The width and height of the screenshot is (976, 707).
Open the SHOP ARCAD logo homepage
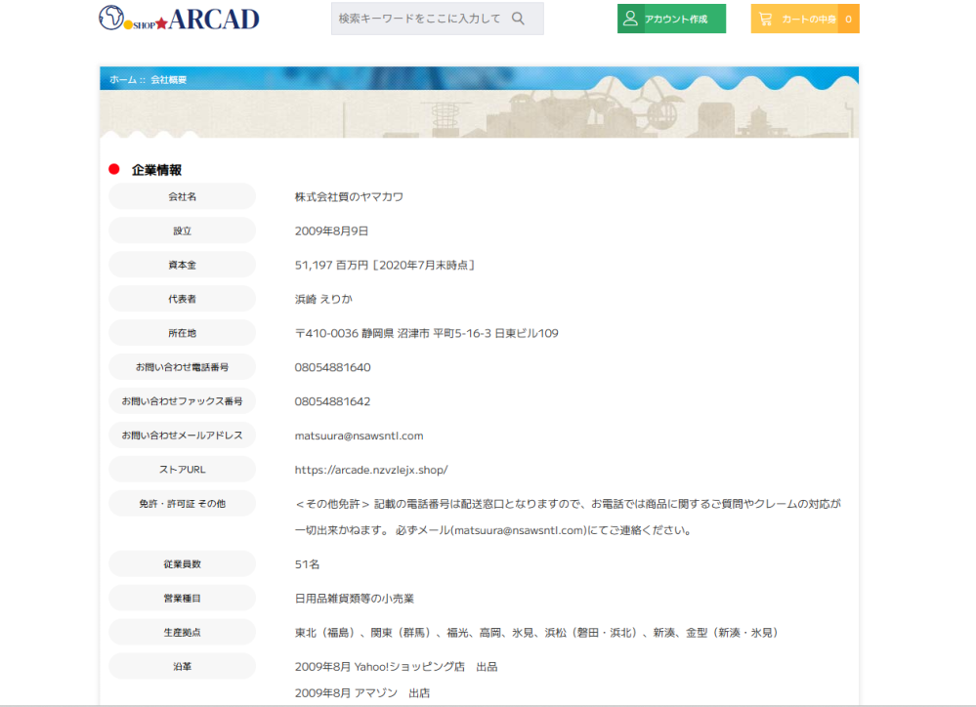tap(179, 19)
